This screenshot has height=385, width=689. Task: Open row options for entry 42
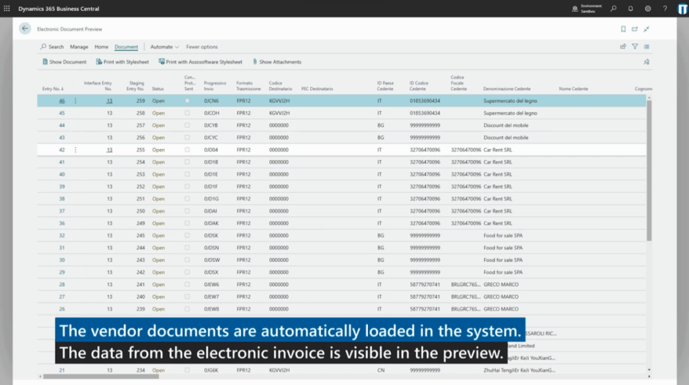click(75, 150)
